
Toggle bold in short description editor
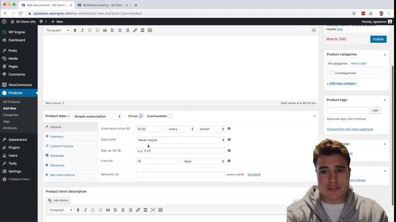78,210
